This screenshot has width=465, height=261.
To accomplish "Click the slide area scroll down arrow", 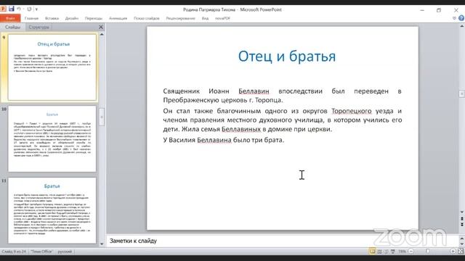I will (462, 212).
